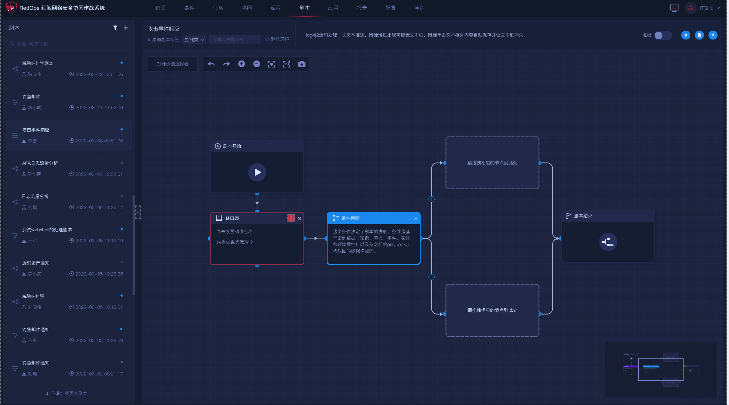Image resolution: width=729 pixels, height=405 pixels.
Task: Publish playbook with paper plane icon
Action: [713, 35]
